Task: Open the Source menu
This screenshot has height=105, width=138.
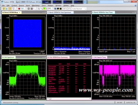Action: point(21,5)
